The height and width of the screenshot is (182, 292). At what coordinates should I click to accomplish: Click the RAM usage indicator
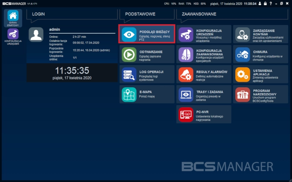pyautogui.click(x=185, y=4)
